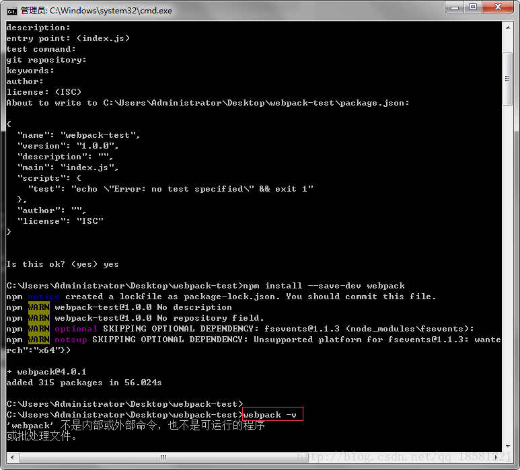The height and width of the screenshot is (470, 520).
Task: Click the 'Is this ok? (yes) yes' line
Action: tap(63, 264)
